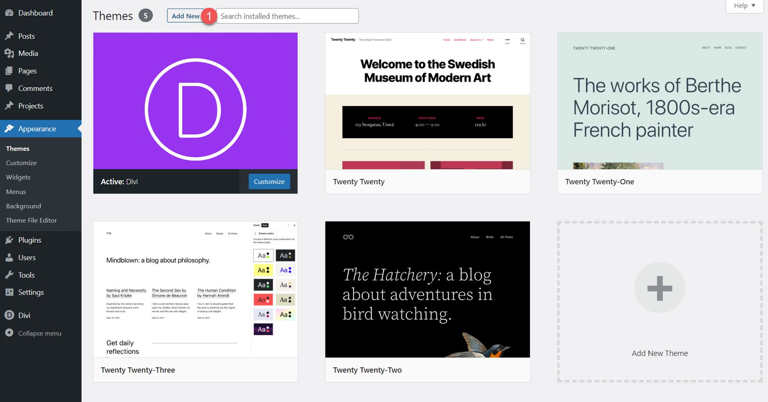
Task: Click the Plugins plug icon
Action: (x=9, y=240)
